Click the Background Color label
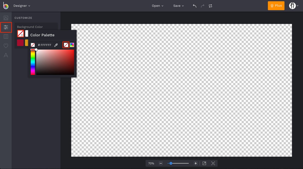This screenshot has width=303, height=169. click(x=30, y=27)
